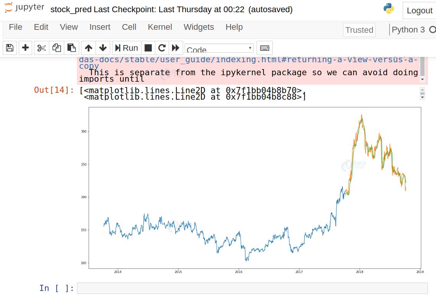Move selected cell down arrow
Viewport: 436px width, 302px height.
[x=102, y=48]
